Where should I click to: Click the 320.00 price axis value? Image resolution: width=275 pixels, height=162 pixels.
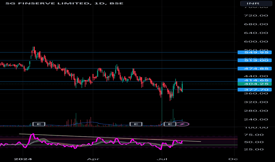pyautogui.click(x=256, y=102)
